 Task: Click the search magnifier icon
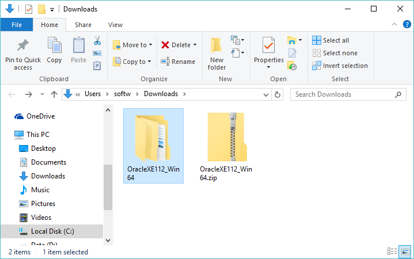(x=398, y=94)
